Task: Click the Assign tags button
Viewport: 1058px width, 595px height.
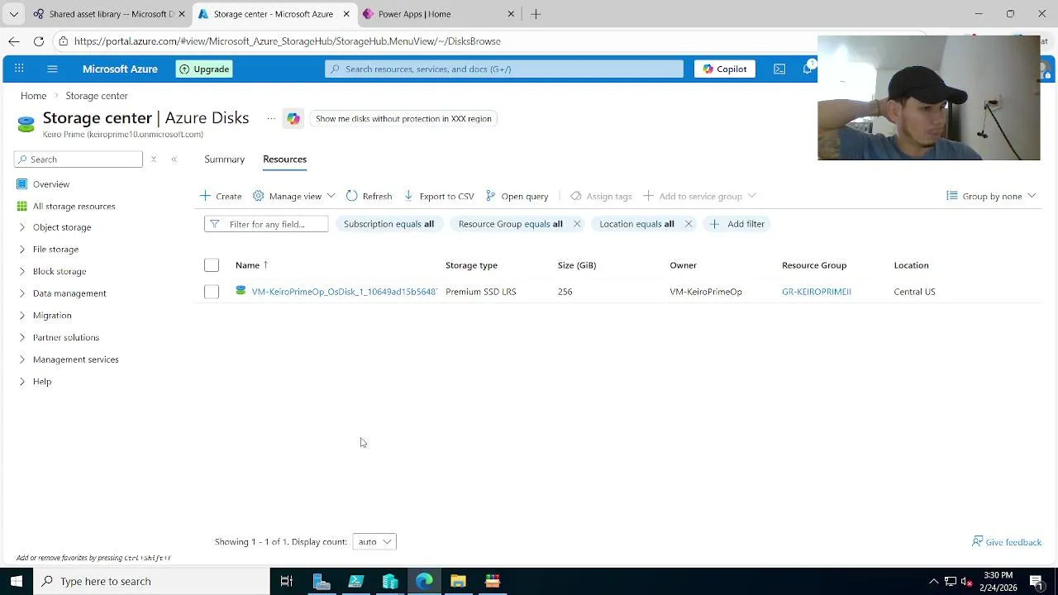Action: [x=601, y=196]
